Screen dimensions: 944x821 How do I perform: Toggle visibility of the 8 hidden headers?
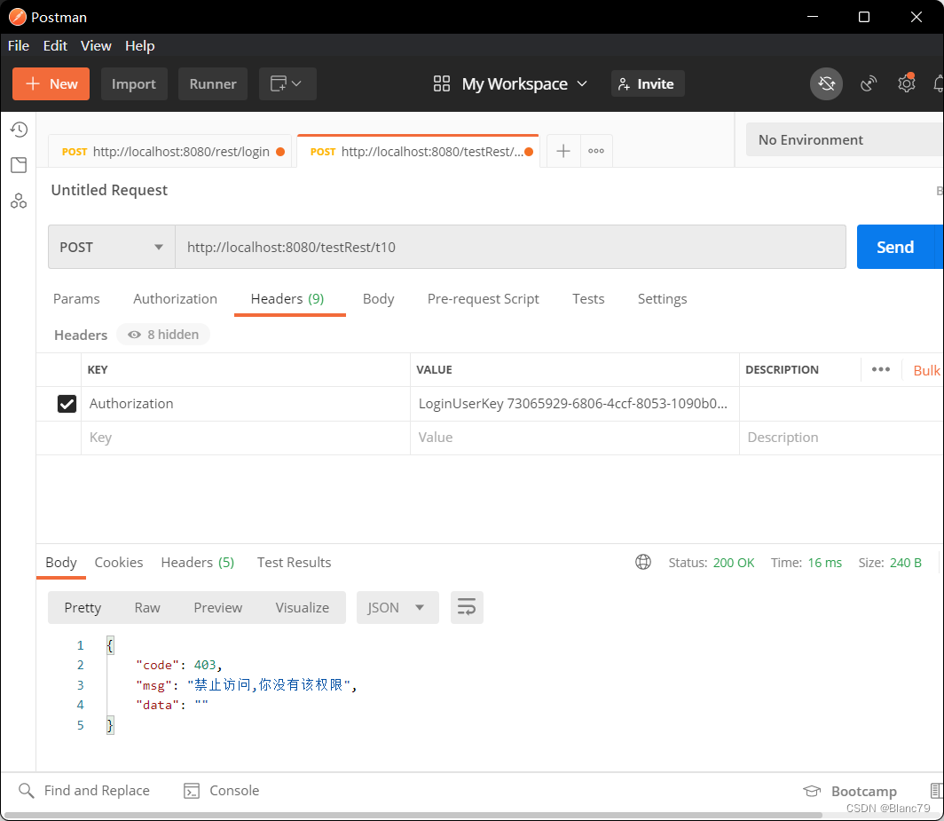[162, 335]
